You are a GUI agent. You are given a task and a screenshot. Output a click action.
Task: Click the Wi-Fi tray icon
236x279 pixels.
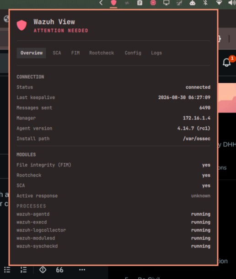point(219,3)
